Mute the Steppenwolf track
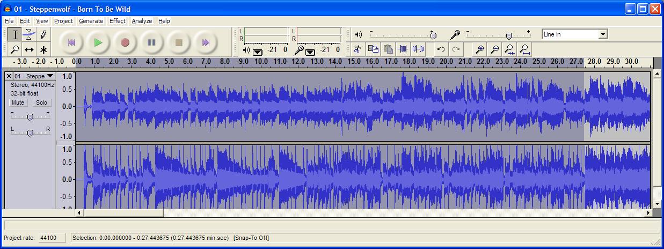 point(18,102)
